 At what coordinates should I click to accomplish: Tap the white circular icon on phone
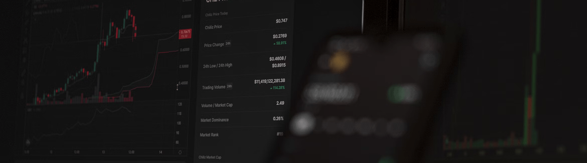(x=302, y=124)
